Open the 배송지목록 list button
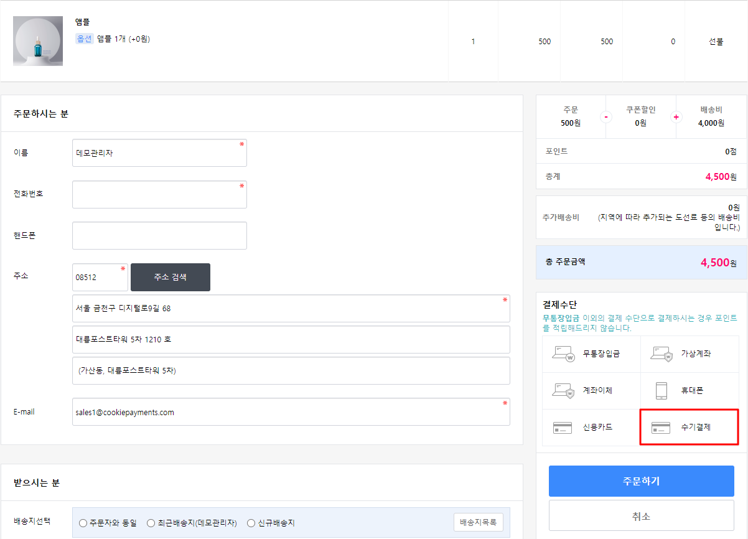This screenshot has width=748, height=539. coord(478,522)
